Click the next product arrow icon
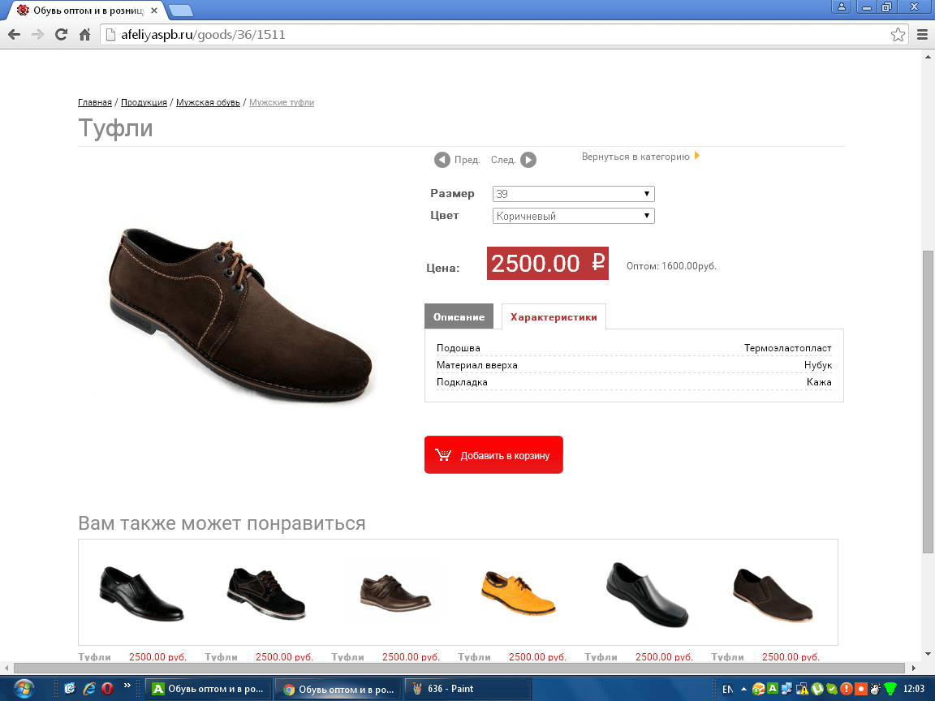The image size is (935, 701). pyautogui.click(x=528, y=160)
